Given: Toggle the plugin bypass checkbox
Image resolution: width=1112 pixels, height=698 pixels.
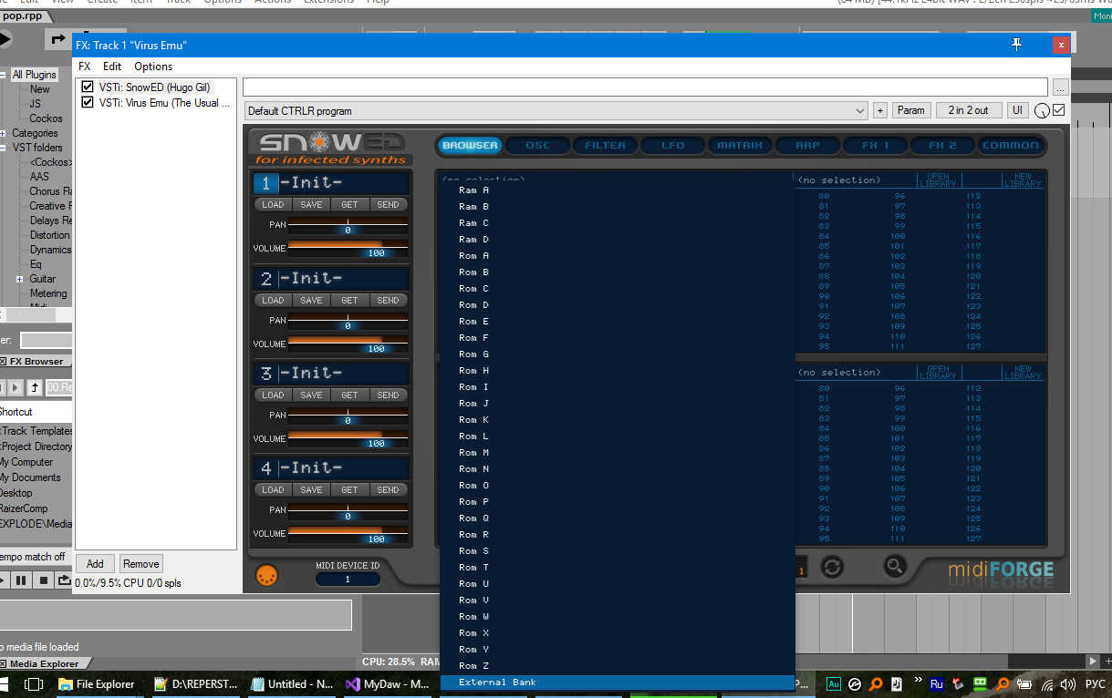Looking at the screenshot, I should point(1058,110).
